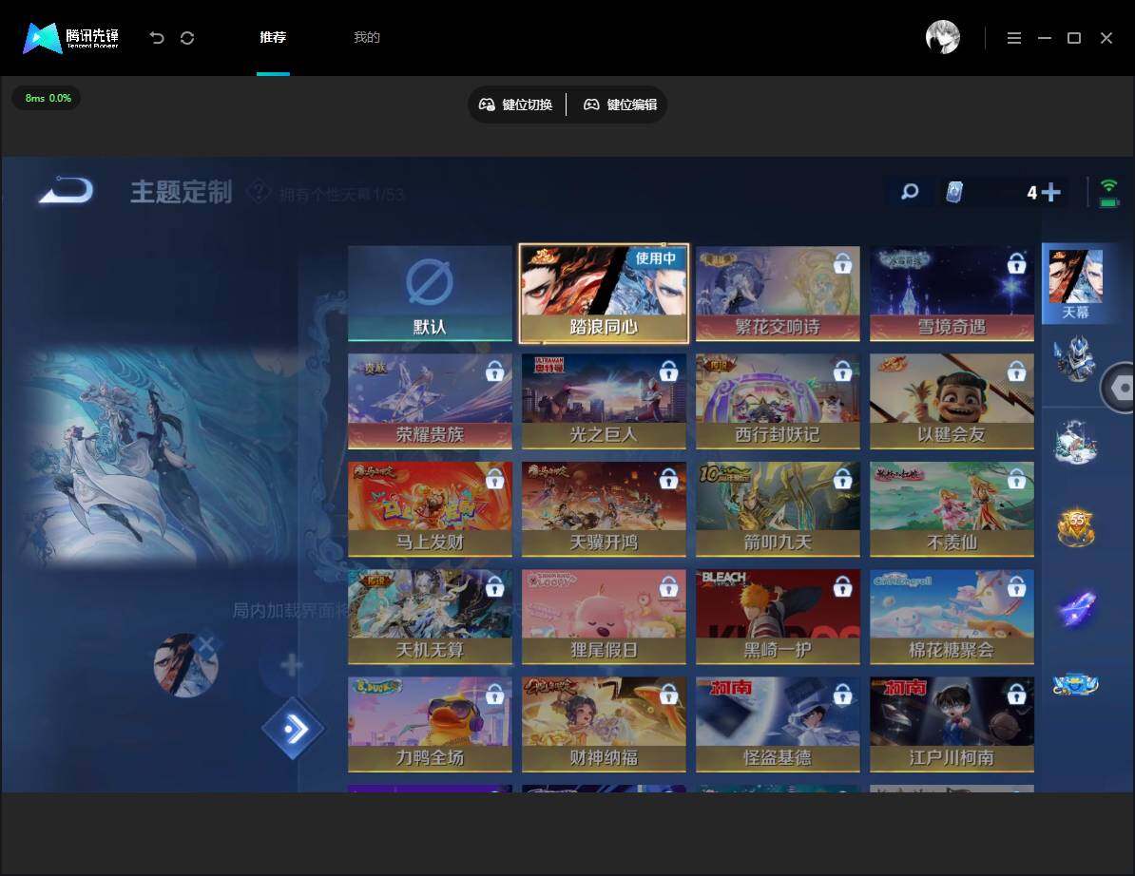
Task: Select the 江户川柯南 theme card
Action: pos(952,724)
